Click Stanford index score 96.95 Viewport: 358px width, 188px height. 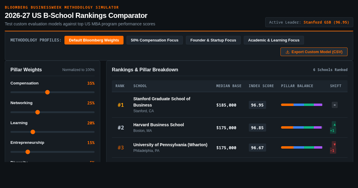[x=257, y=105]
